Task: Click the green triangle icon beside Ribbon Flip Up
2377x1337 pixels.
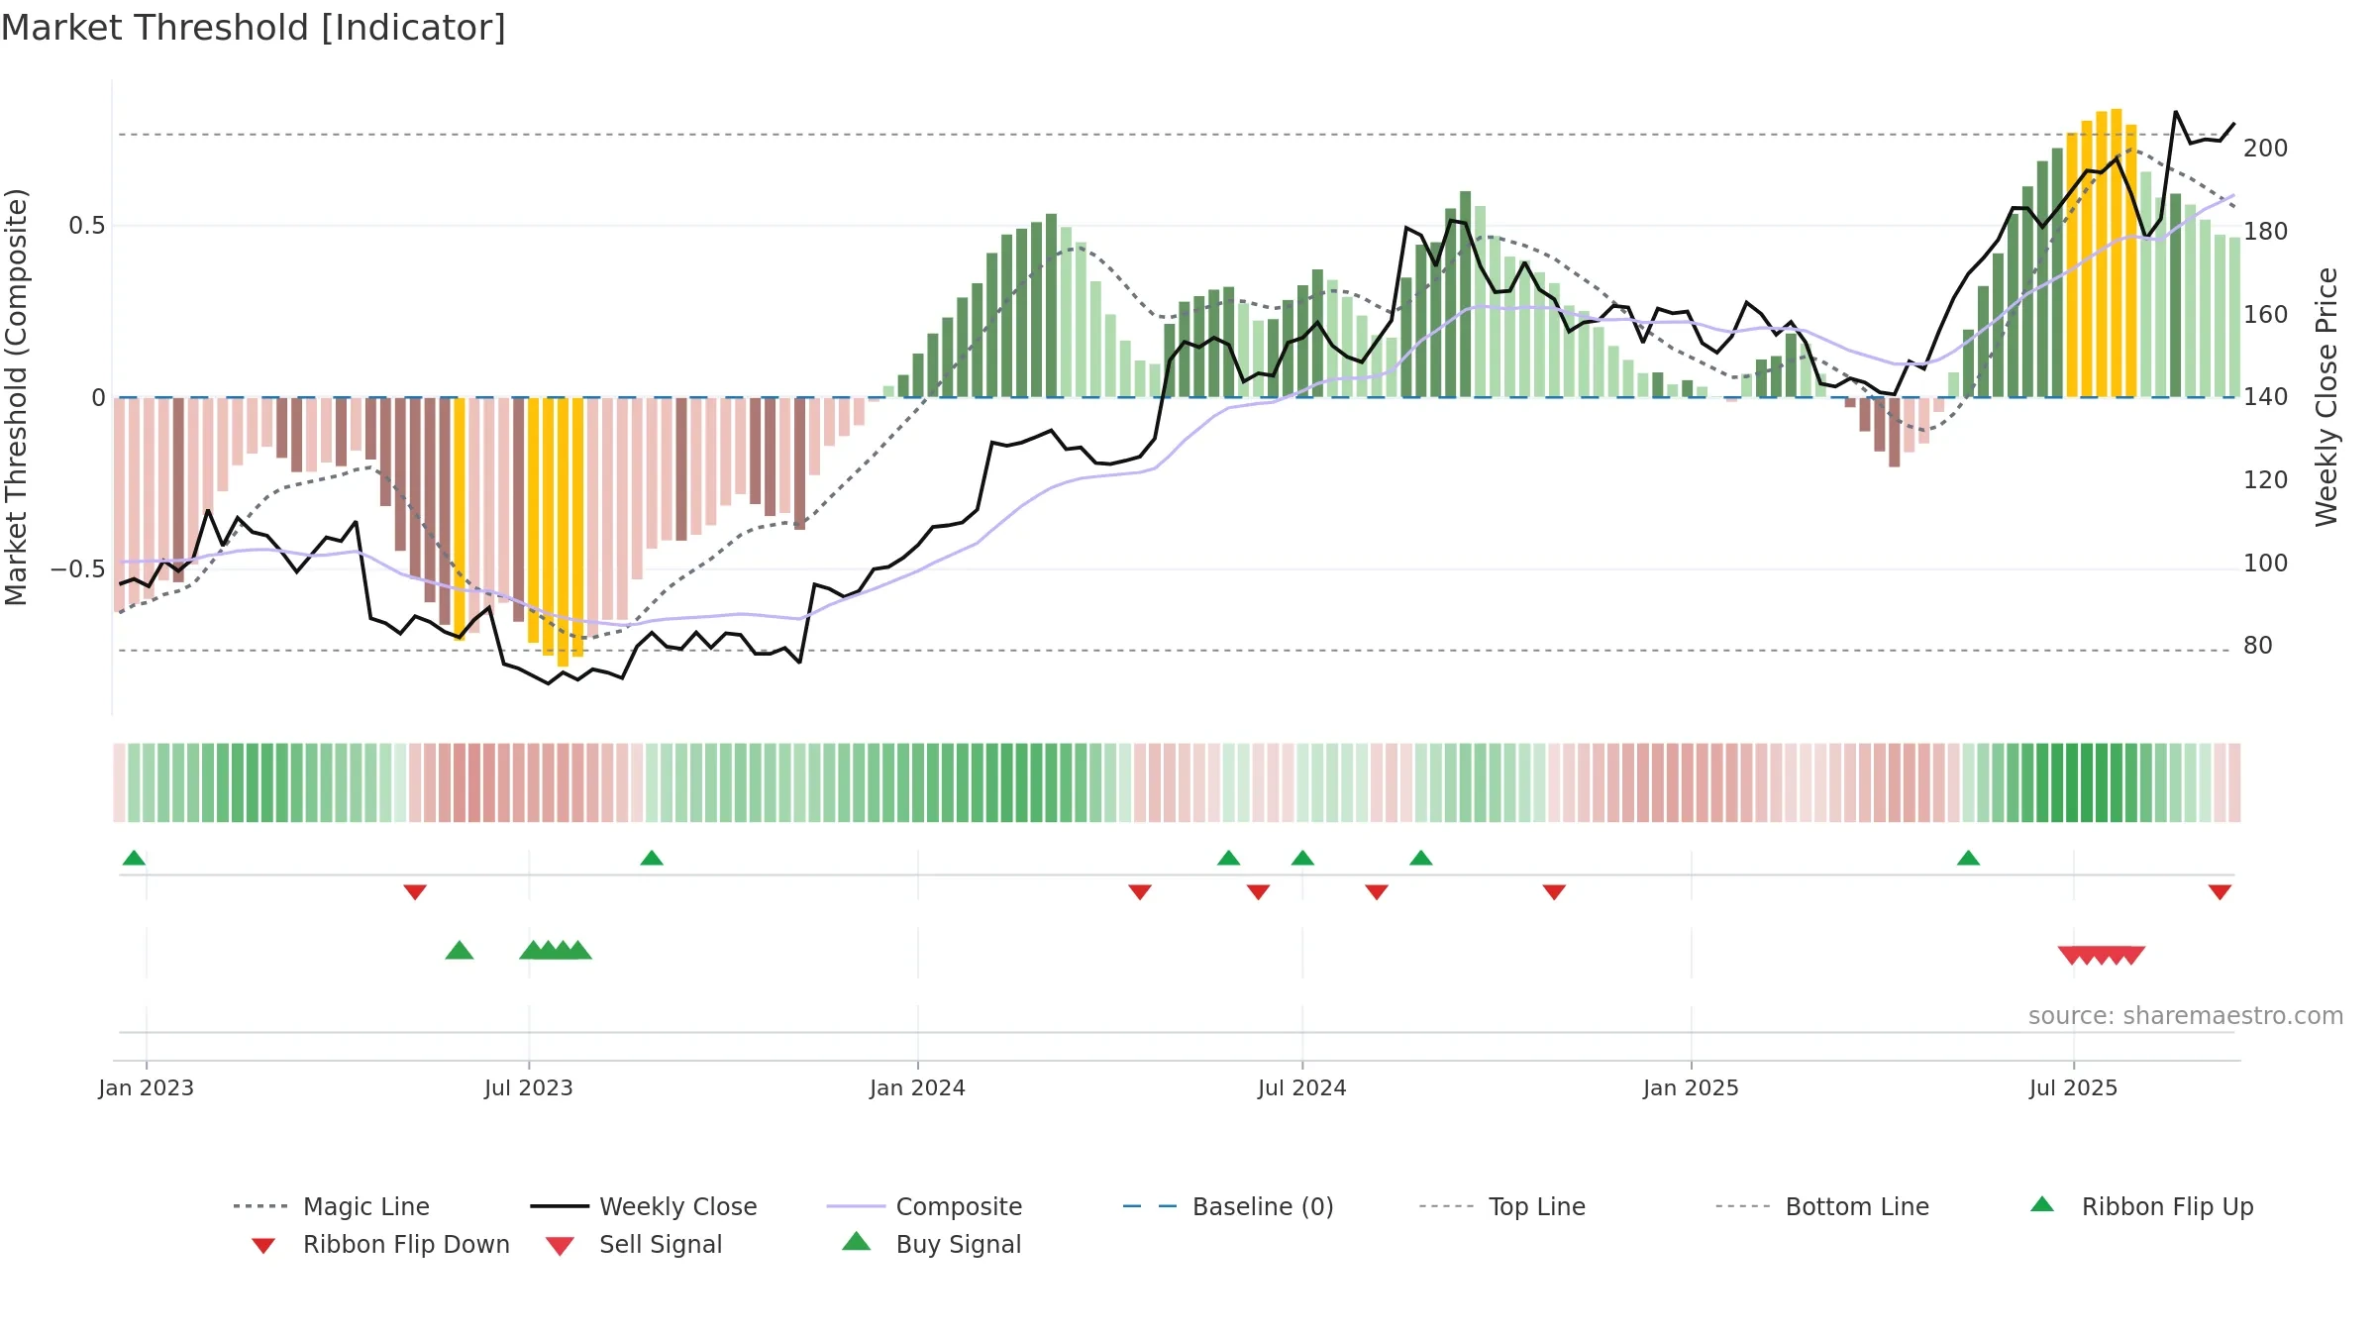Action: coord(2042,1204)
